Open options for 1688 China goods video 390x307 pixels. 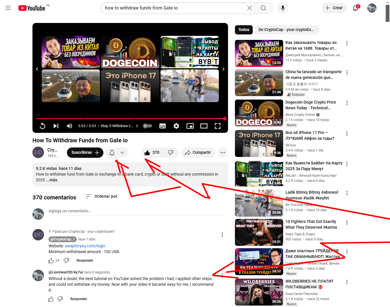point(347,43)
